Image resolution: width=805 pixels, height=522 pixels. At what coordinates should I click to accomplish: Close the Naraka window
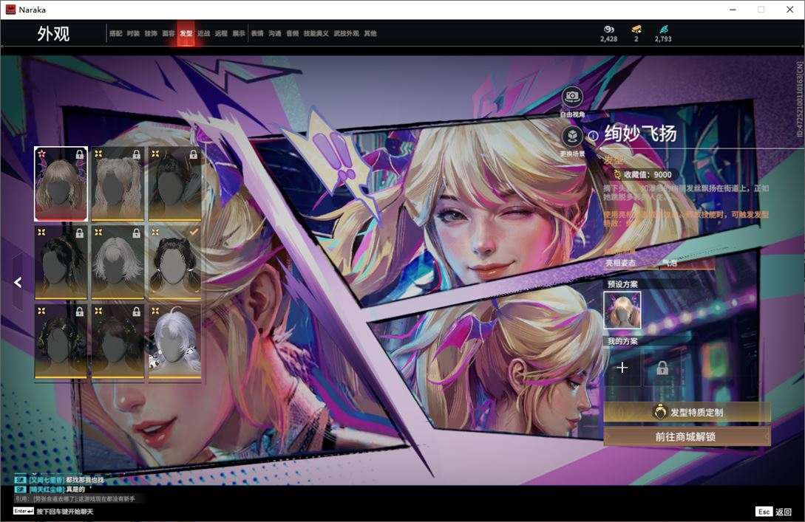pyautogui.click(x=789, y=10)
